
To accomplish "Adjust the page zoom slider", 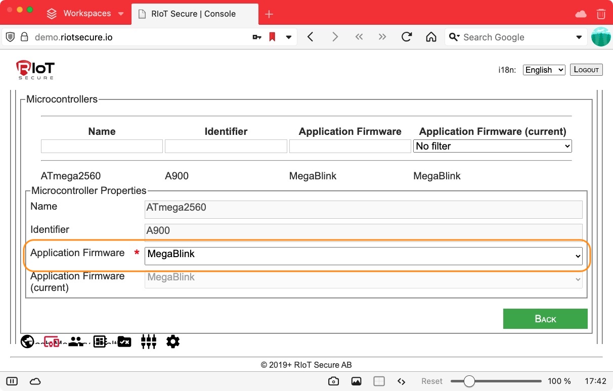I will tap(469, 381).
